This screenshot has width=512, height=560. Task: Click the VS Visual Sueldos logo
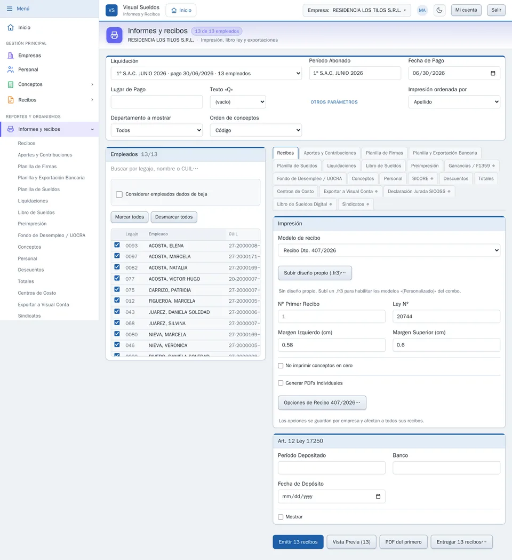click(111, 10)
